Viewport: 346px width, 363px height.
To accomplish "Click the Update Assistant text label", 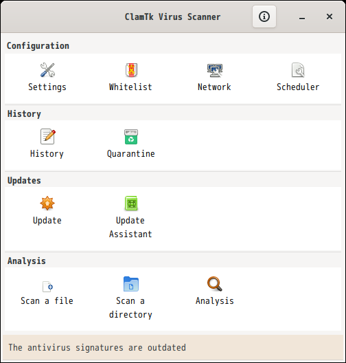I will [130, 228].
